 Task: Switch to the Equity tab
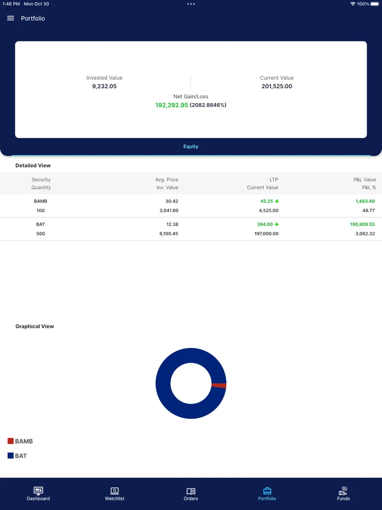(190, 147)
